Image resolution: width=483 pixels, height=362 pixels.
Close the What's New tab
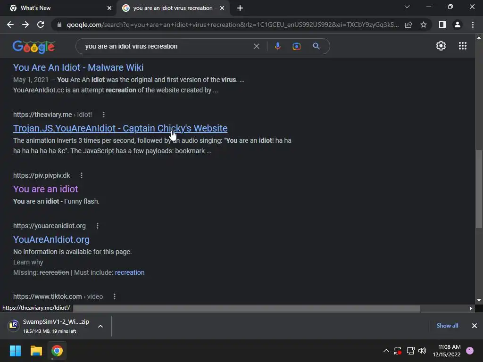pyautogui.click(x=109, y=8)
